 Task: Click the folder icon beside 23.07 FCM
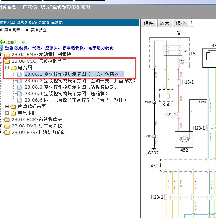click(x=7, y=120)
